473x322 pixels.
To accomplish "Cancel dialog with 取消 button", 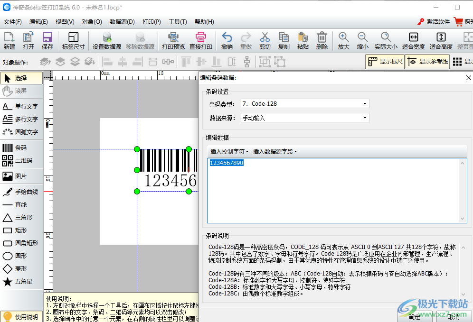I will (454, 317).
